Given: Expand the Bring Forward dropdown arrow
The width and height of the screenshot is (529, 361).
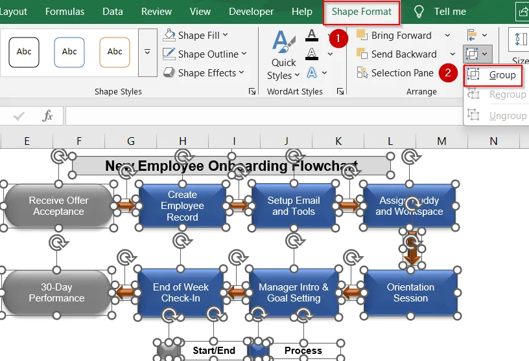Looking at the screenshot, I should click(x=447, y=36).
